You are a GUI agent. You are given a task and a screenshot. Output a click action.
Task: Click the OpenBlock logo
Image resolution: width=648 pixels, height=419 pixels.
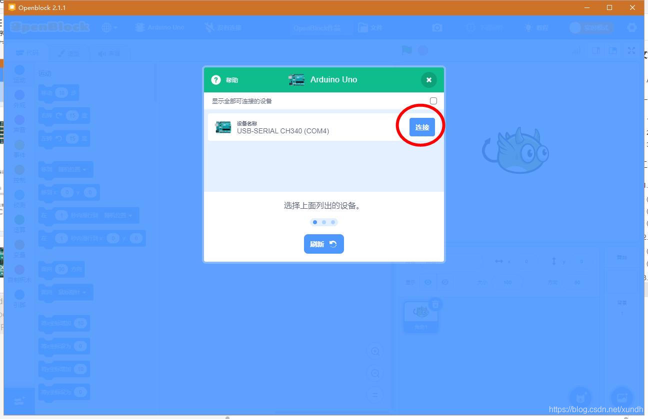(x=49, y=27)
